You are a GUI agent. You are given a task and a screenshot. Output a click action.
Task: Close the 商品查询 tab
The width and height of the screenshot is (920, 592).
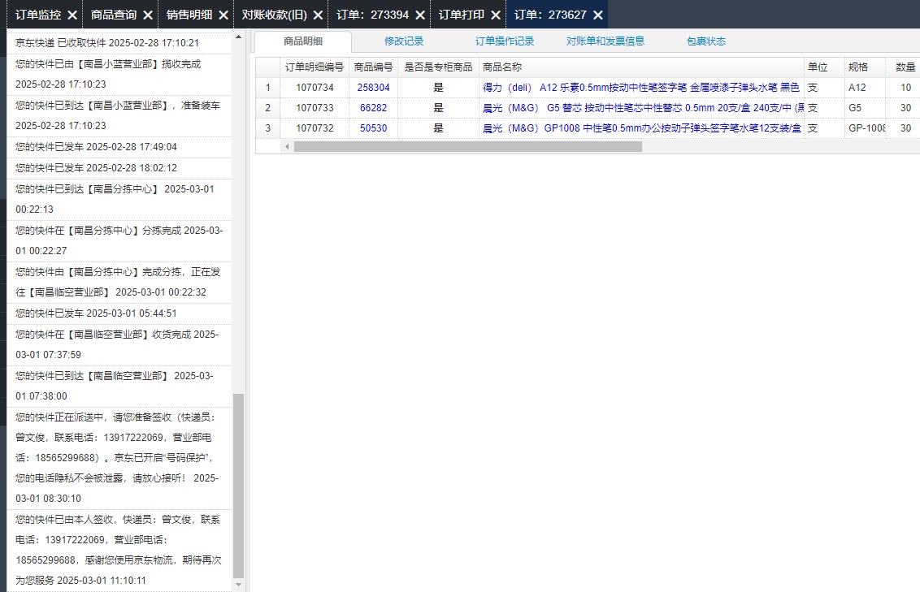coord(148,15)
